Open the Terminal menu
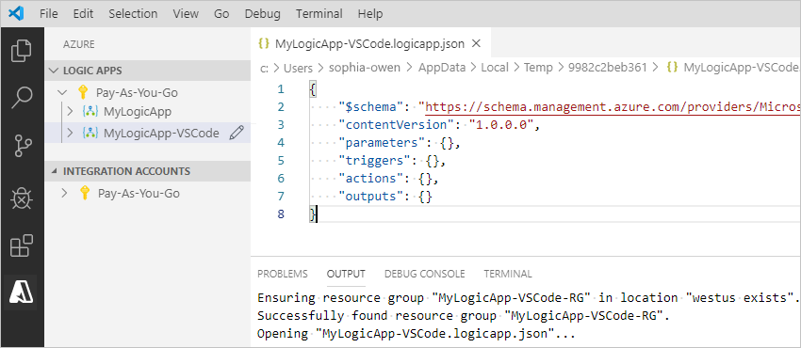The height and width of the screenshot is (348, 801). click(x=319, y=14)
